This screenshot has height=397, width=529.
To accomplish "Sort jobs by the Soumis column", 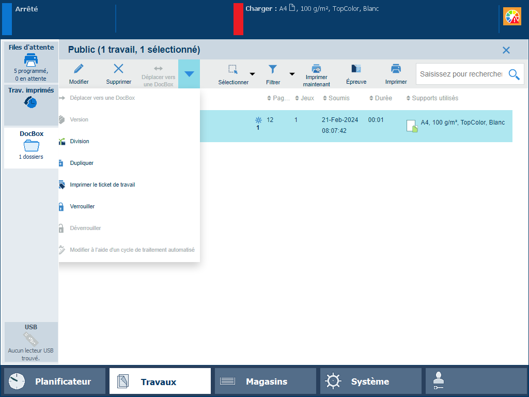I will pyautogui.click(x=338, y=98).
